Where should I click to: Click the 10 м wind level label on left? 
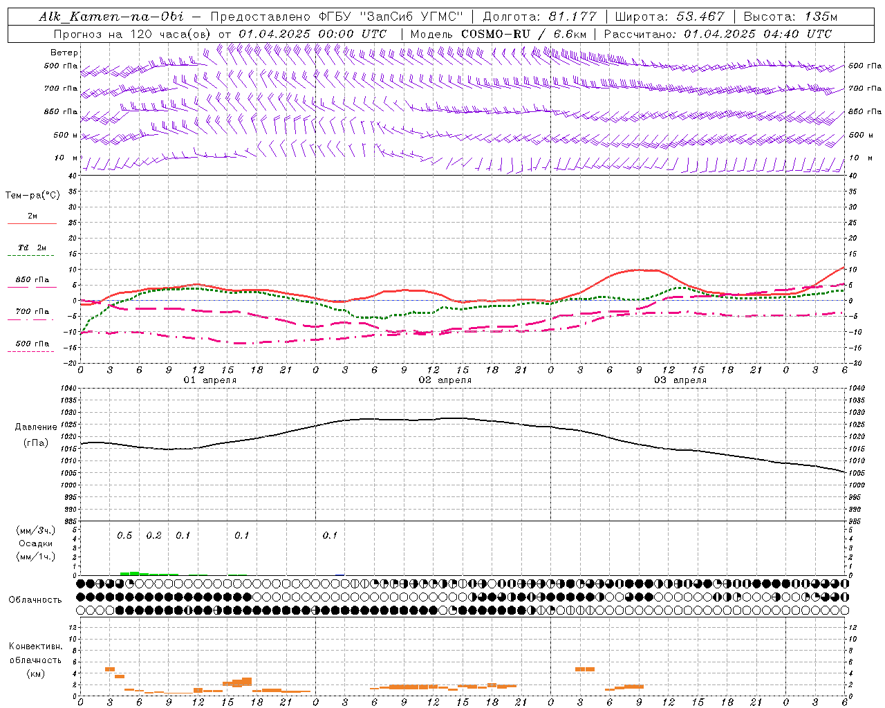(x=66, y=158)
